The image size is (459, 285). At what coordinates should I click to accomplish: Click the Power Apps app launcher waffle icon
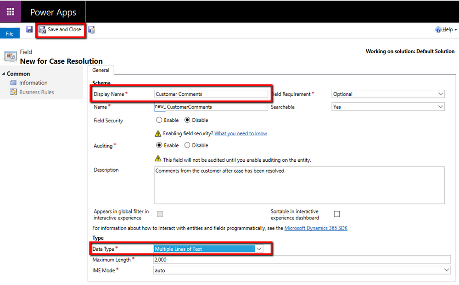(10, 11)
